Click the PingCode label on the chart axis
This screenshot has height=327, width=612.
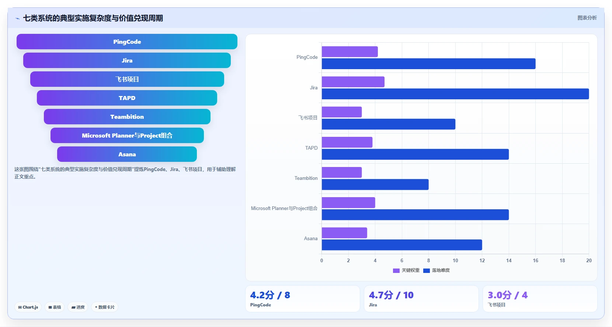(307, 57)
